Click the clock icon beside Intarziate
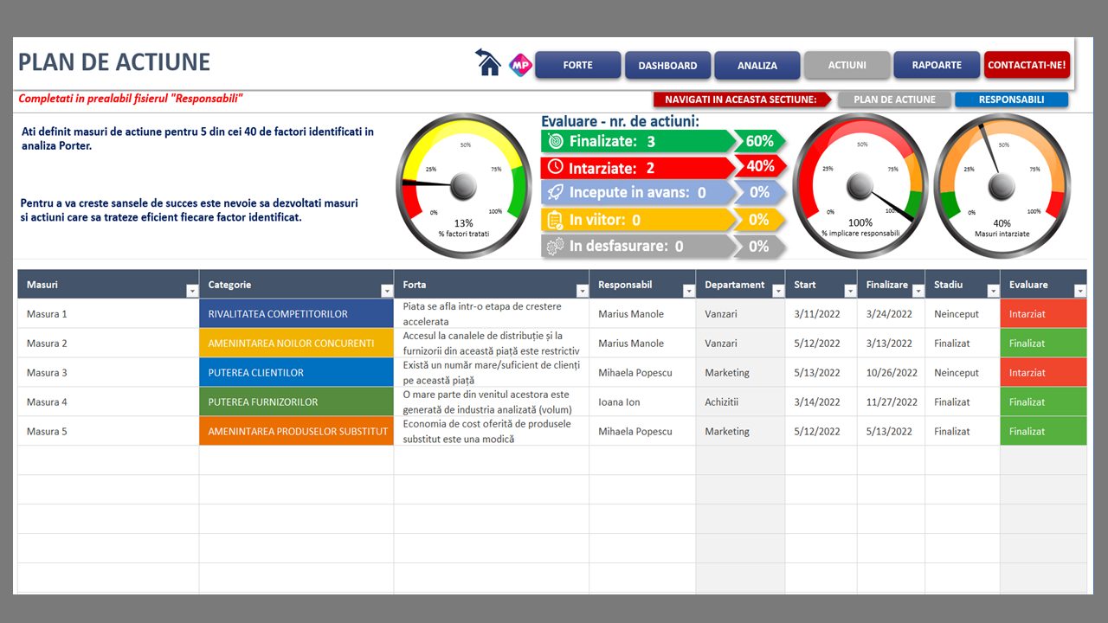 point(555,167)
